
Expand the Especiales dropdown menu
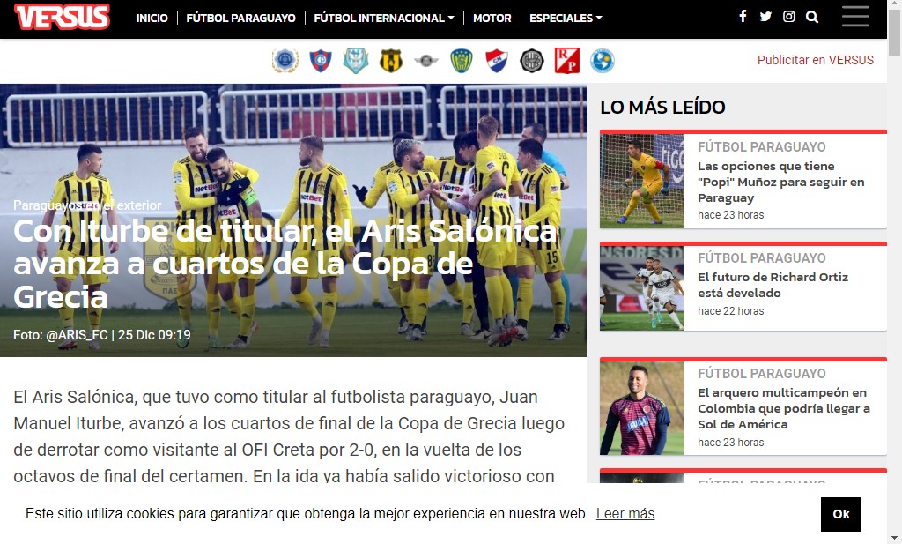[566, 18]
